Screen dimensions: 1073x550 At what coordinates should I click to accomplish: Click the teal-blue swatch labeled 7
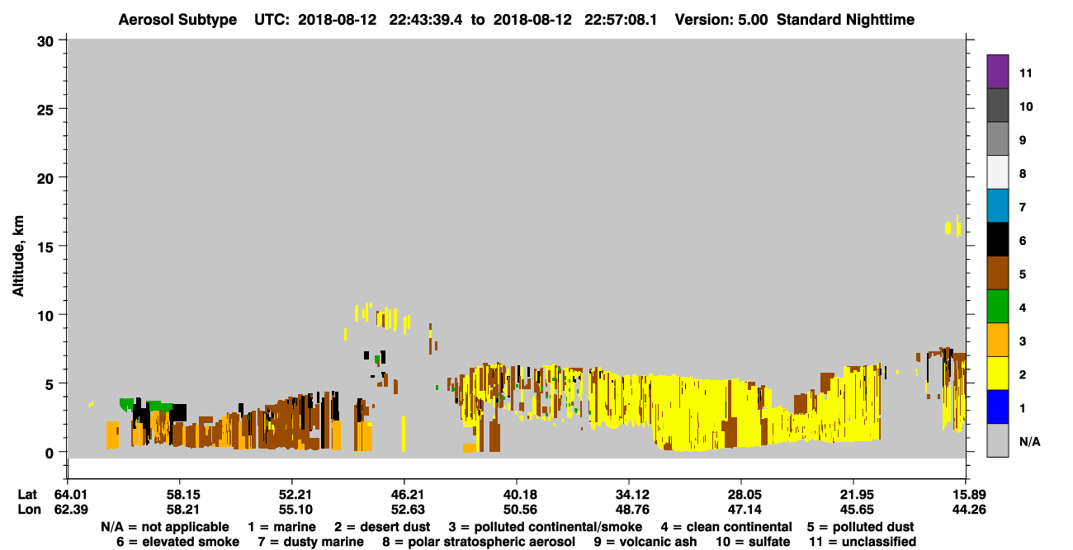tap(998, 205)
